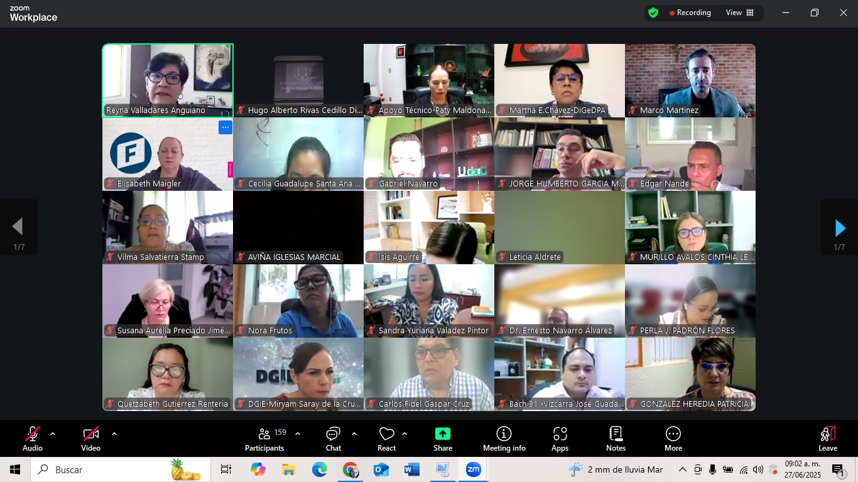Expand the options arrow next to Participants
The width and height of the screenshot is (858, 482).
298,434
